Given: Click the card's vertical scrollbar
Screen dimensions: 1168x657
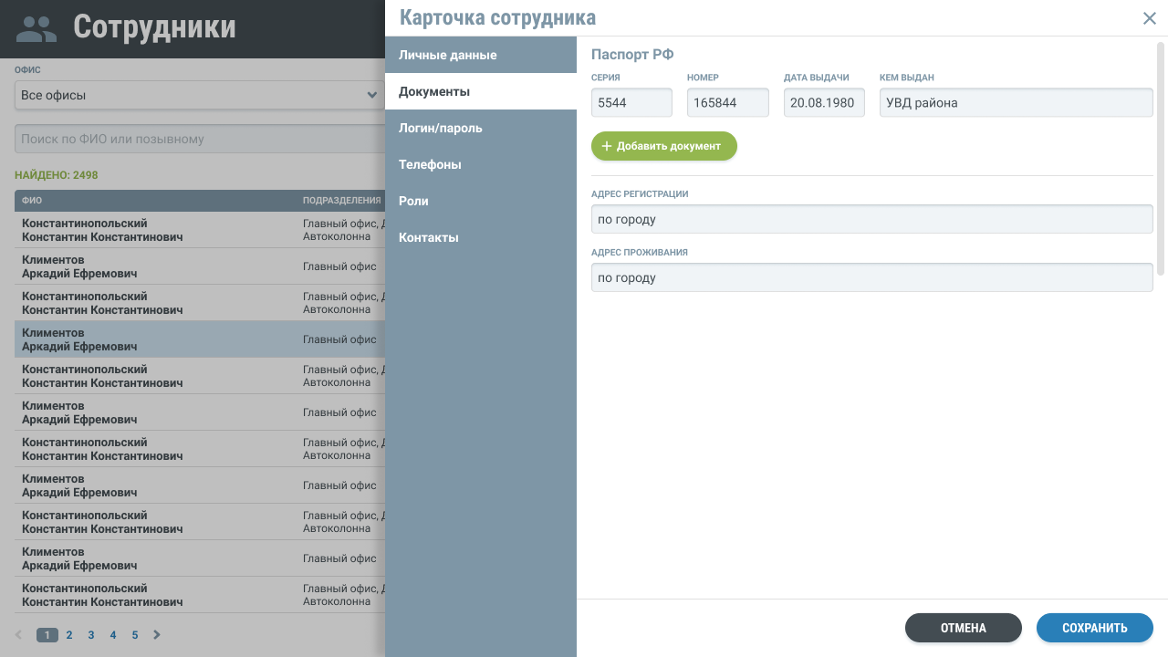Looking at the screenshot, I should [x=1162, y=157].
